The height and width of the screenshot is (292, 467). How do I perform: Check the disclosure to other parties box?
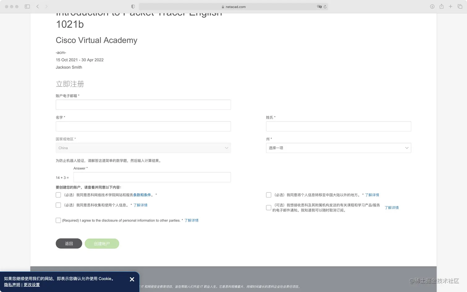click(58, 220)
